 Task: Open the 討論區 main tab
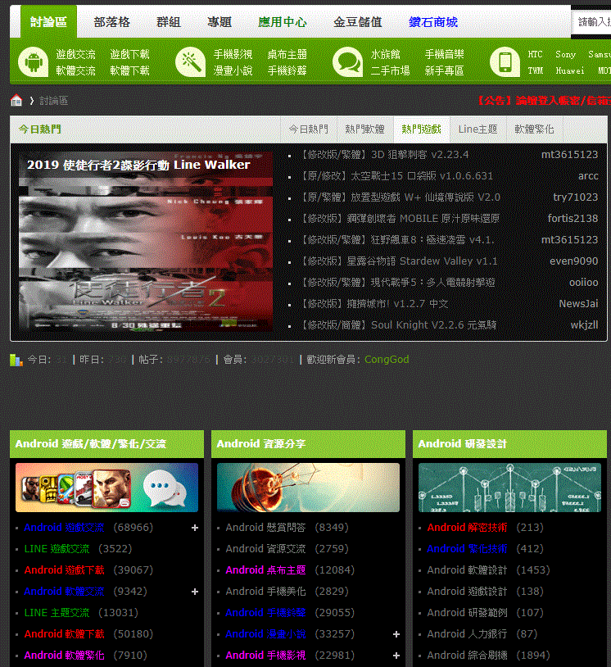tap(49, 21)
